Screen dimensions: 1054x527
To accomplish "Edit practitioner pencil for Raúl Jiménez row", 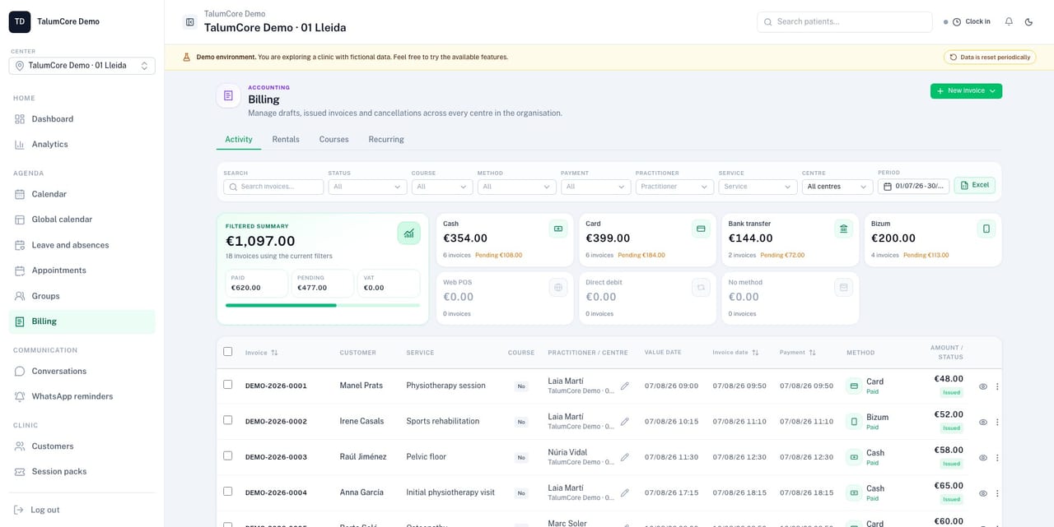I will click(x=625, y=456).
